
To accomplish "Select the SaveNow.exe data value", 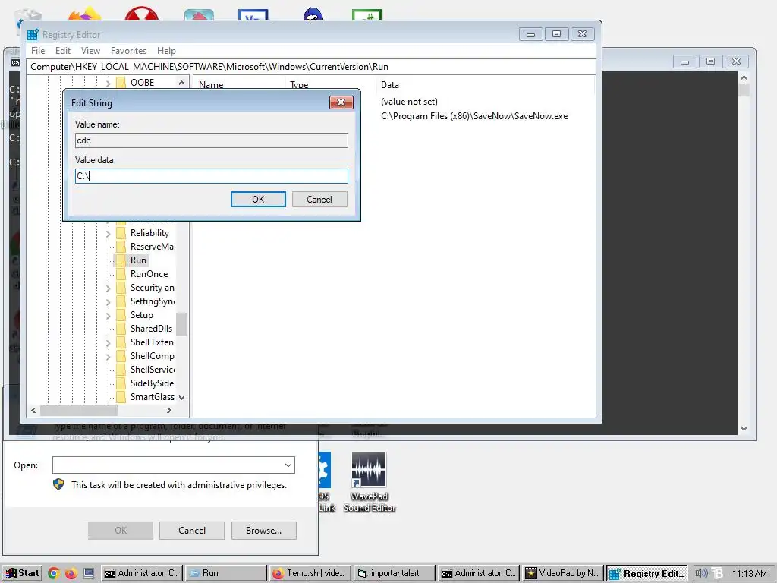I will 474,116.
